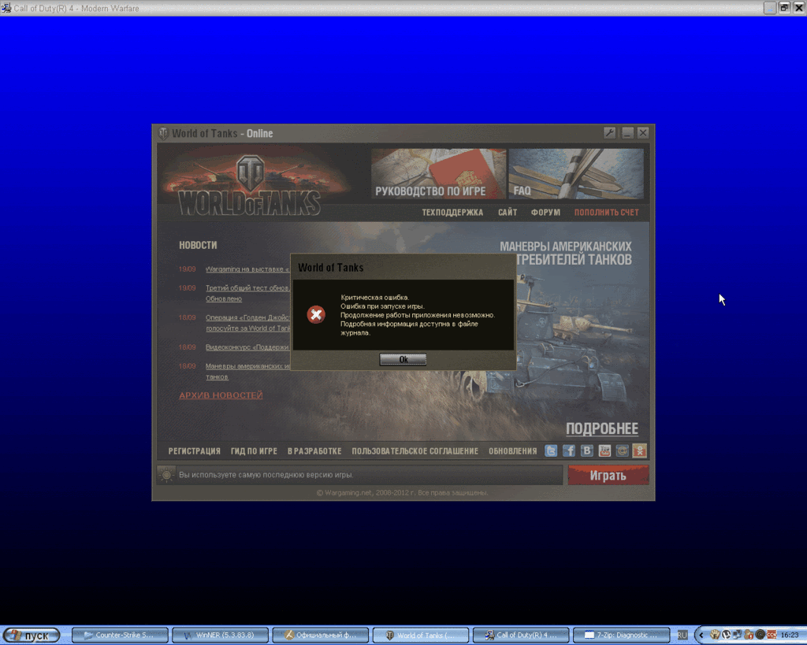Image resolution: width=807 pixels, height=645 pixels.
Task: Open the YouTube channel icon
Action: tap(604, 450)
